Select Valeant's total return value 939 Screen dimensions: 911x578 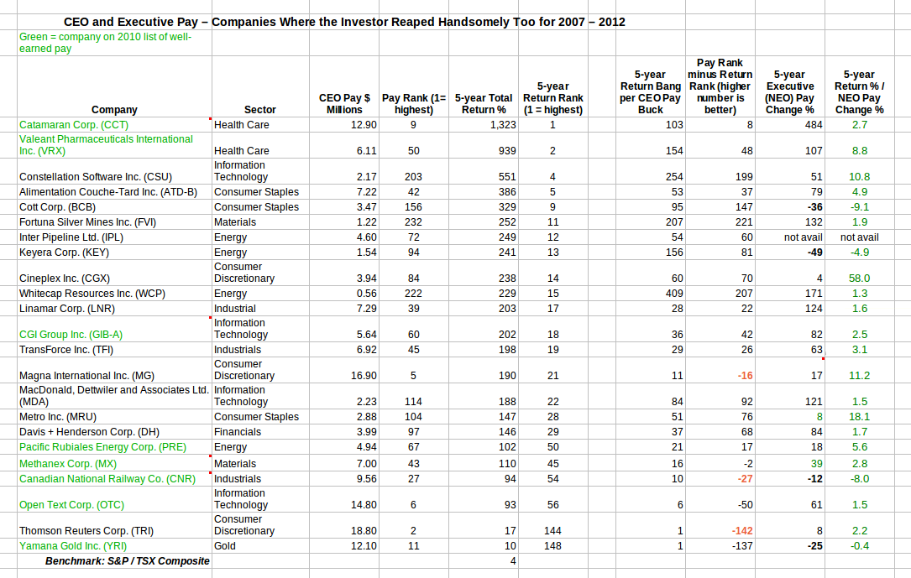tap(507, 151)
